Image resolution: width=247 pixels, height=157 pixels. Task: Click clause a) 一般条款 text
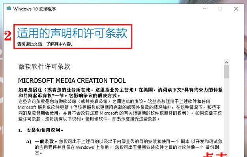tap(124, 147)
